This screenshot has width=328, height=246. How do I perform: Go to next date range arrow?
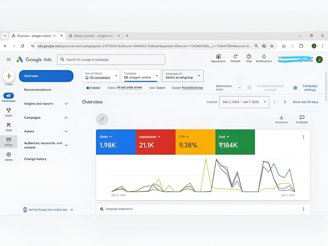click(x=285, y=102)
